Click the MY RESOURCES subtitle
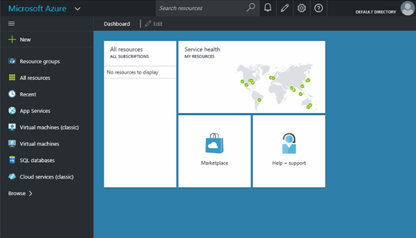The image size is (416, 238). click(200, 56)
